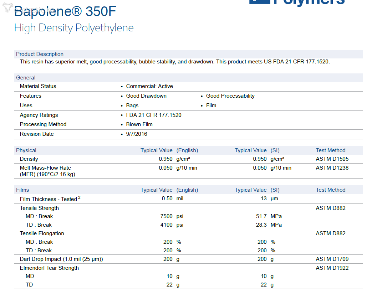Select the Product Description section header
The image size is (377, 294).
(x=40, y=54)
